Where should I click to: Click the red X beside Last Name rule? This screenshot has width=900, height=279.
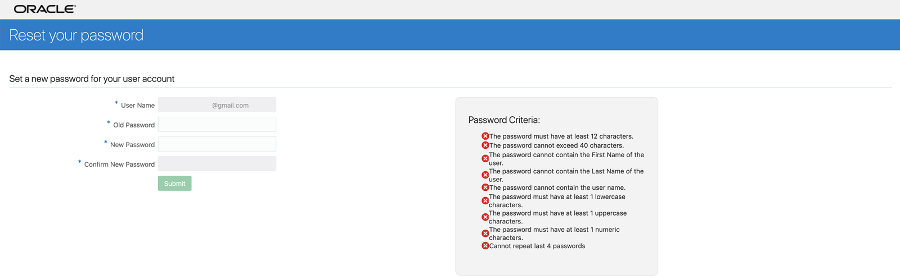(485, 175)
